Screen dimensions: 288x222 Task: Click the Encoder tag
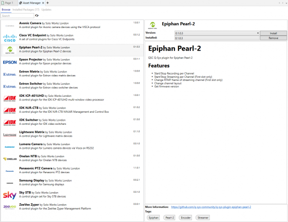pyautogui.click(x=186, y=218)
